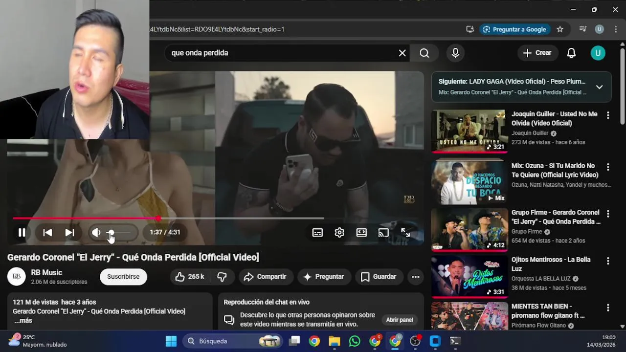
Task: Open YouTube notifications bell
Action: pos(571,53)
